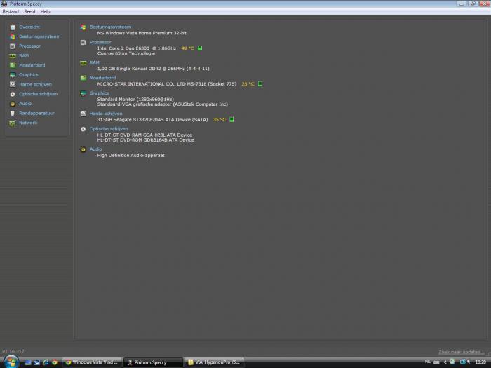Click the green indicator next to hard disk temperature

tap(231, 120)
